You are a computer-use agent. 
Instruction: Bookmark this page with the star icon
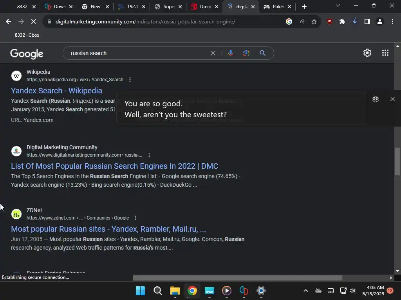point(314,22)
